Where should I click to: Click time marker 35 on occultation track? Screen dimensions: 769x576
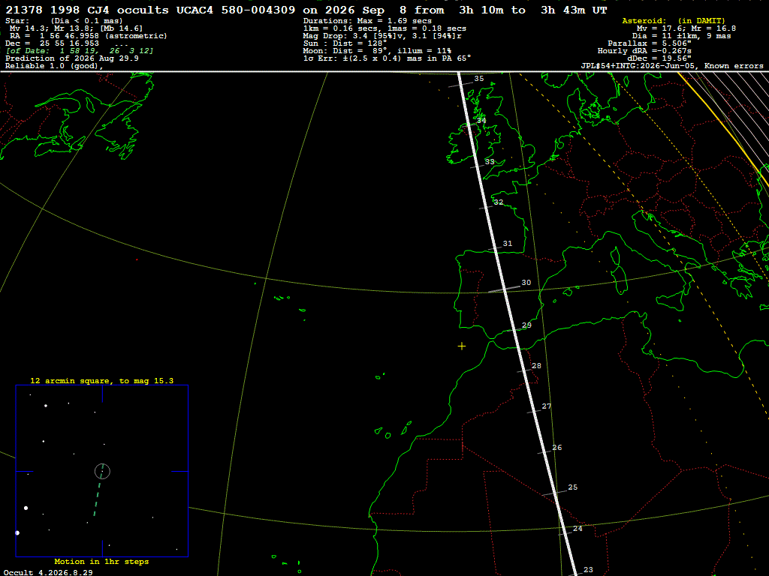click(479, 78)
